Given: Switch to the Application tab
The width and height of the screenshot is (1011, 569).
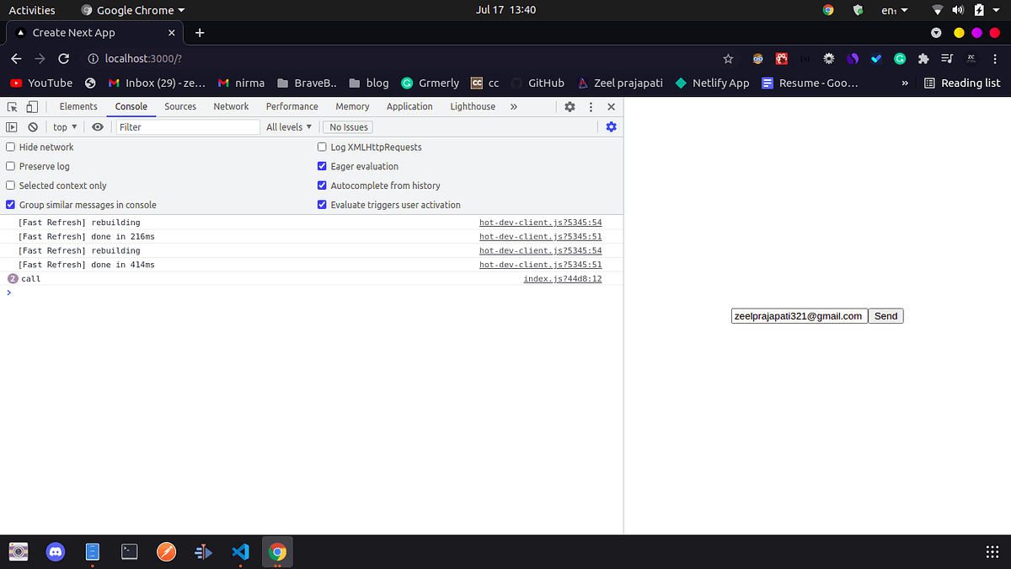Looking at the screenshot, I should [409, 107].
